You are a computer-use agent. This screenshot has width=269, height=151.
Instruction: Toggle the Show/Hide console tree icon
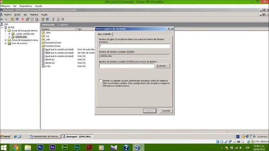[17, 19]
